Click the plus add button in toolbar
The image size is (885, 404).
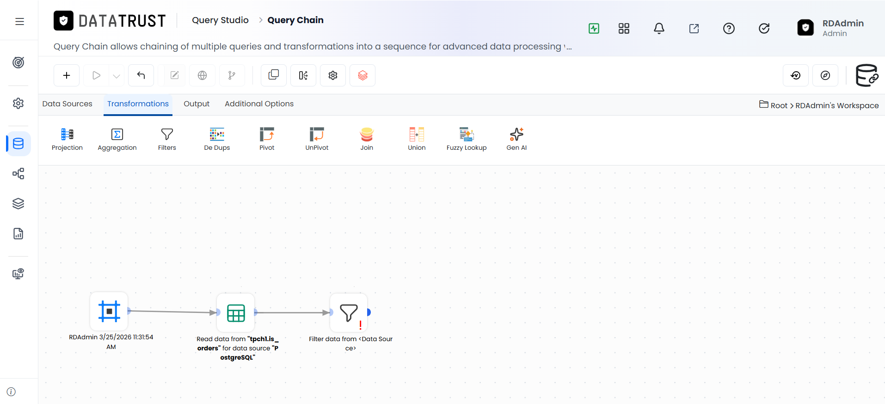pos(67,75)
